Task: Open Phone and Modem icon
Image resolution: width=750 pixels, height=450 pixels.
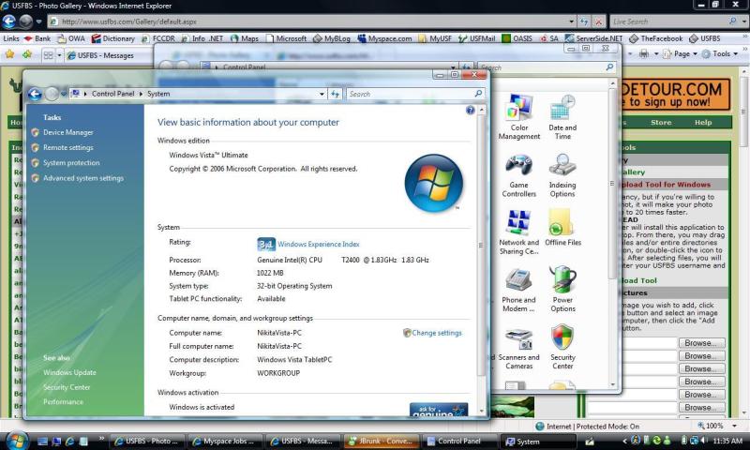Action: [x=518, y=291]
